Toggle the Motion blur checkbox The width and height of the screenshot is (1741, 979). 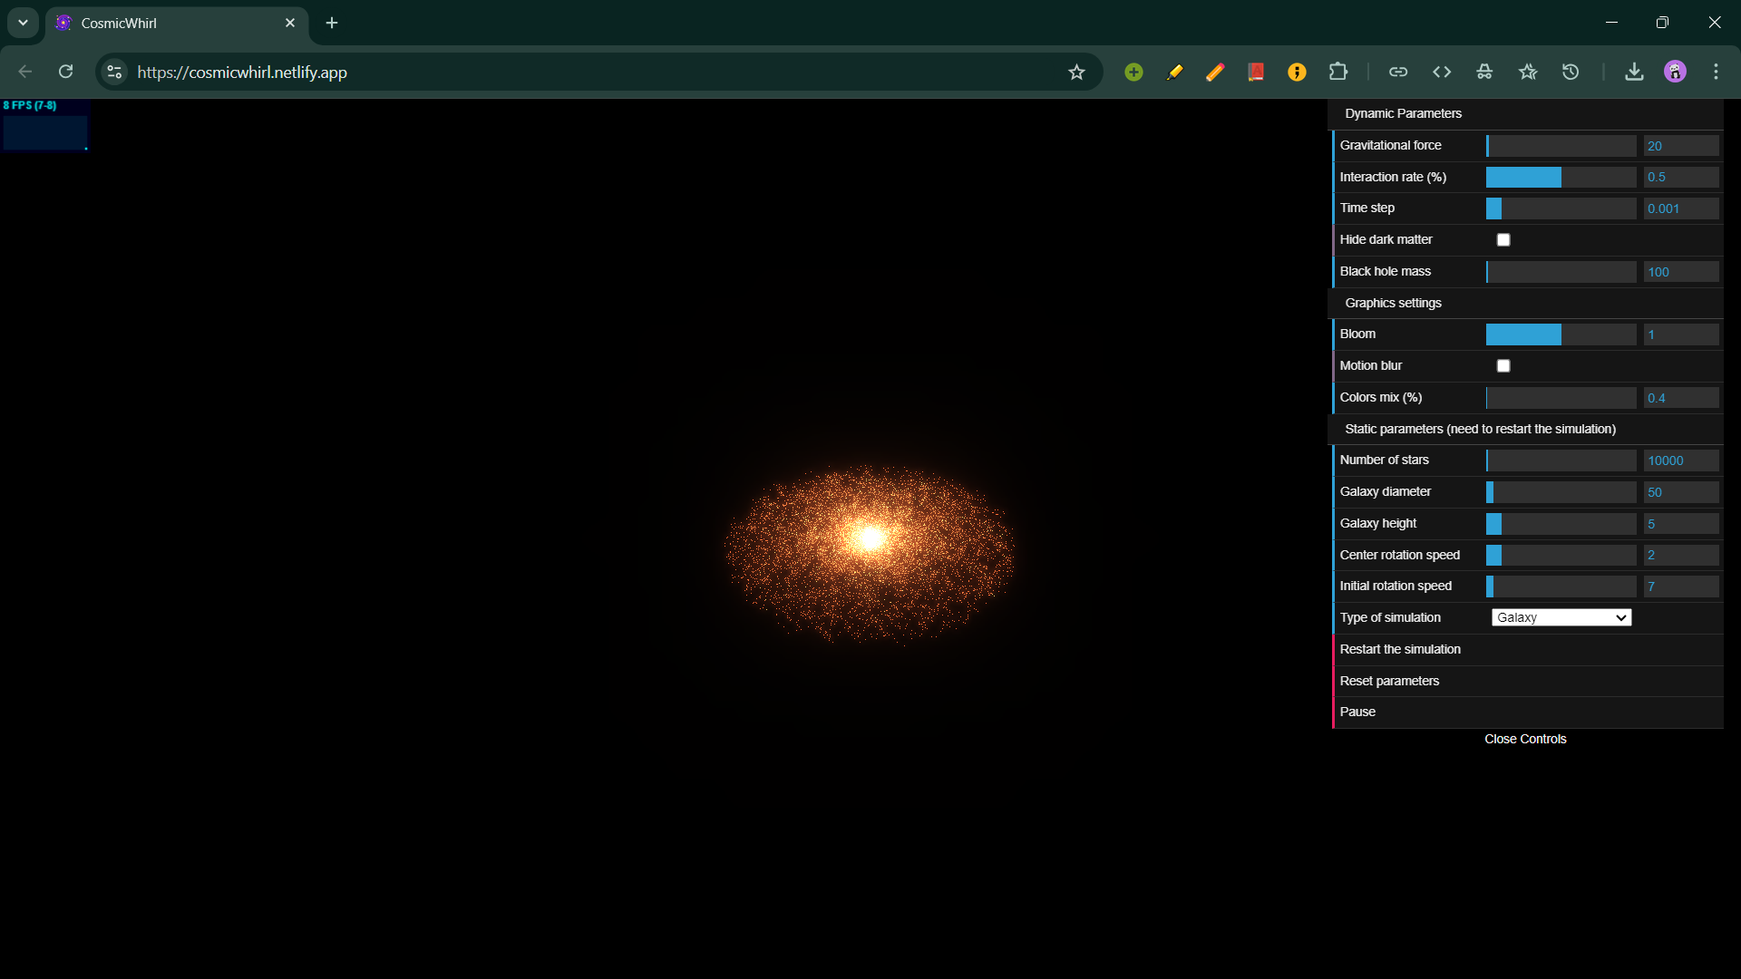(x=1503, y=365)
